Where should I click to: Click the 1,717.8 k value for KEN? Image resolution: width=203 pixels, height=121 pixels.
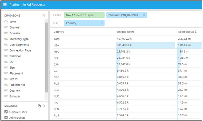122,109
